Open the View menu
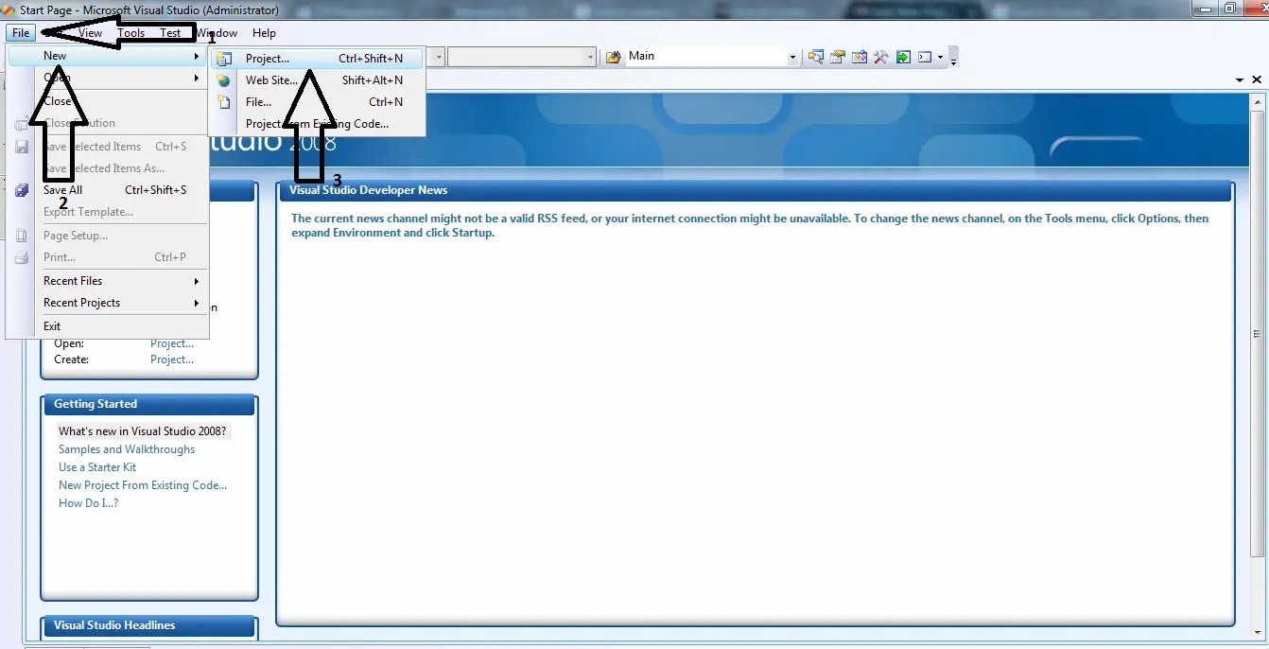Screen dimensions: 1269x649 coord(90,33)
